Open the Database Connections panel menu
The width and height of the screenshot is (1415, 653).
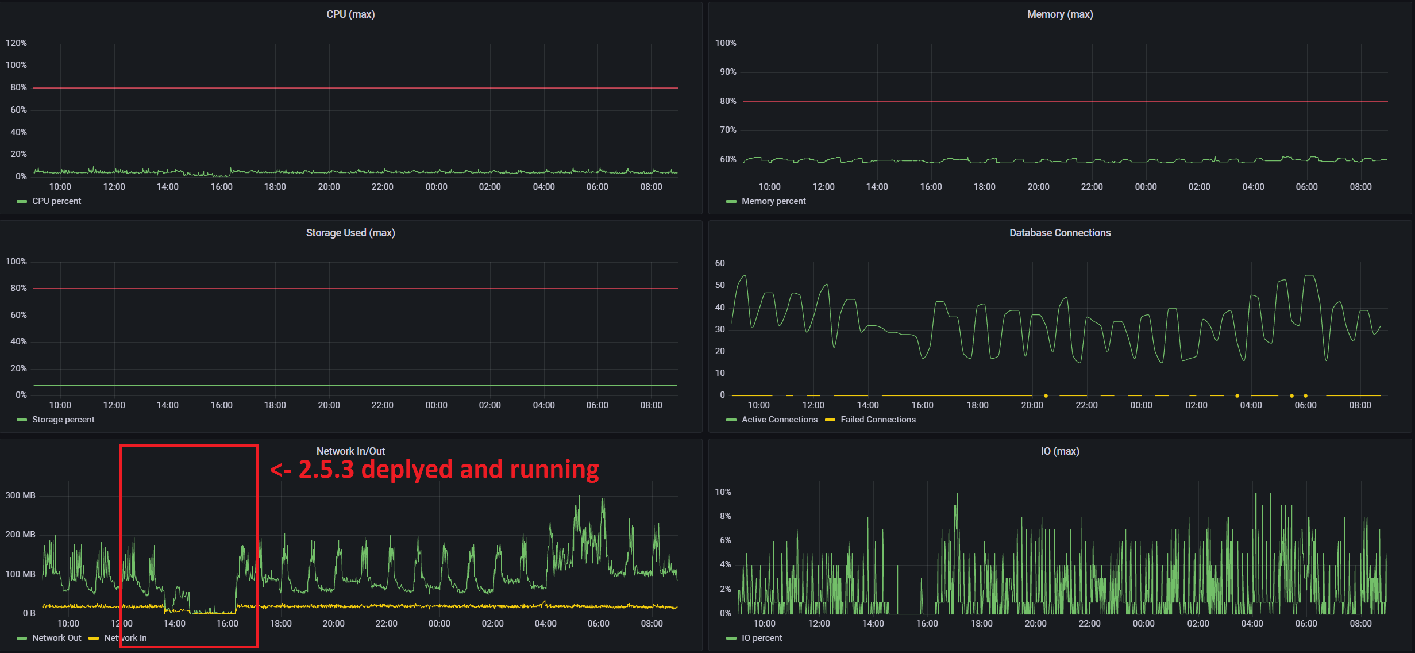coord(1060,232)
